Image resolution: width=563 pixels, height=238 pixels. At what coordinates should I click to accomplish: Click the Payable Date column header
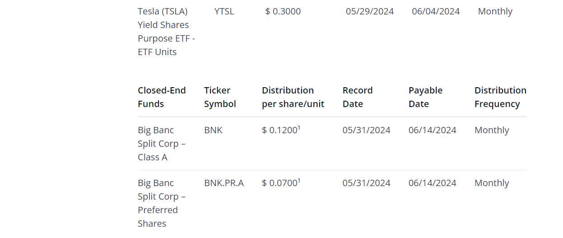(x=425, y=97)
